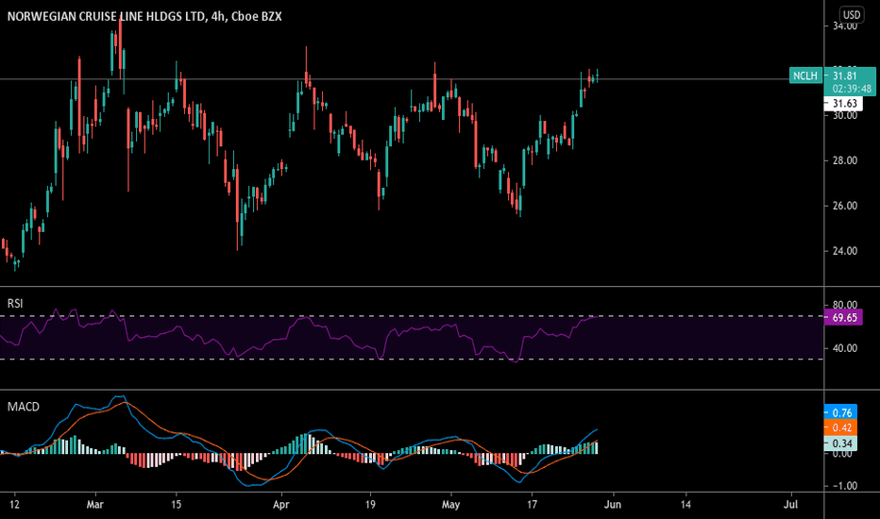Click the 0.76 MACD line value
Image resolution: width=880 pixels, height=519 pixels.
(x=841, y=413)
